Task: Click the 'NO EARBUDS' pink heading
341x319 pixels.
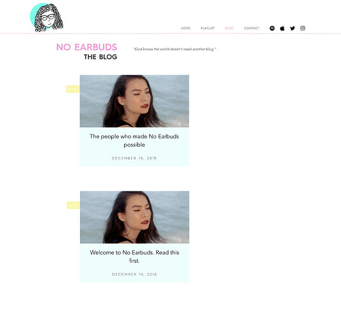Action: click(x=86, y=47)
